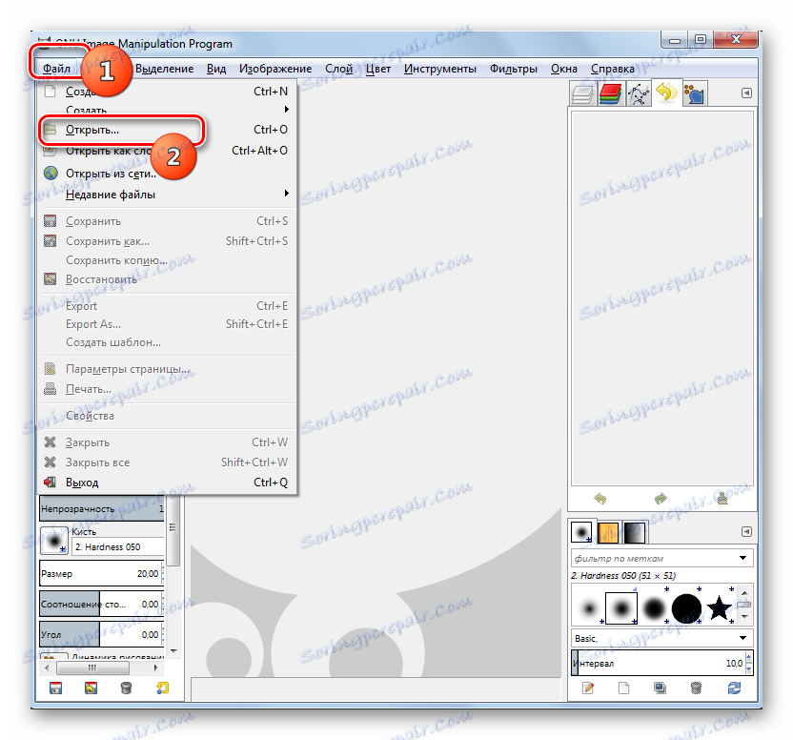The height and width of the screenshot is (740, 793).
Task: Save tool options preset via floppy icon
Action: click(55, 689)
